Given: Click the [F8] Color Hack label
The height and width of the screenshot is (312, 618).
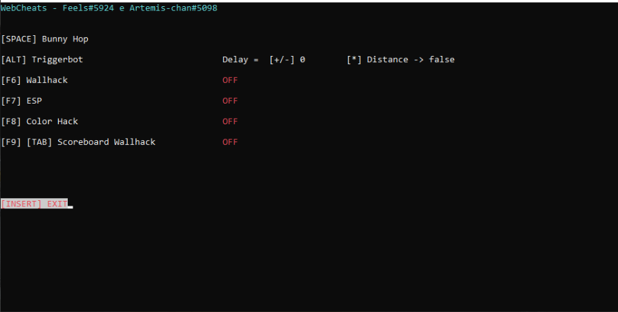Looking at the screenshot, I should click(39, 121).
